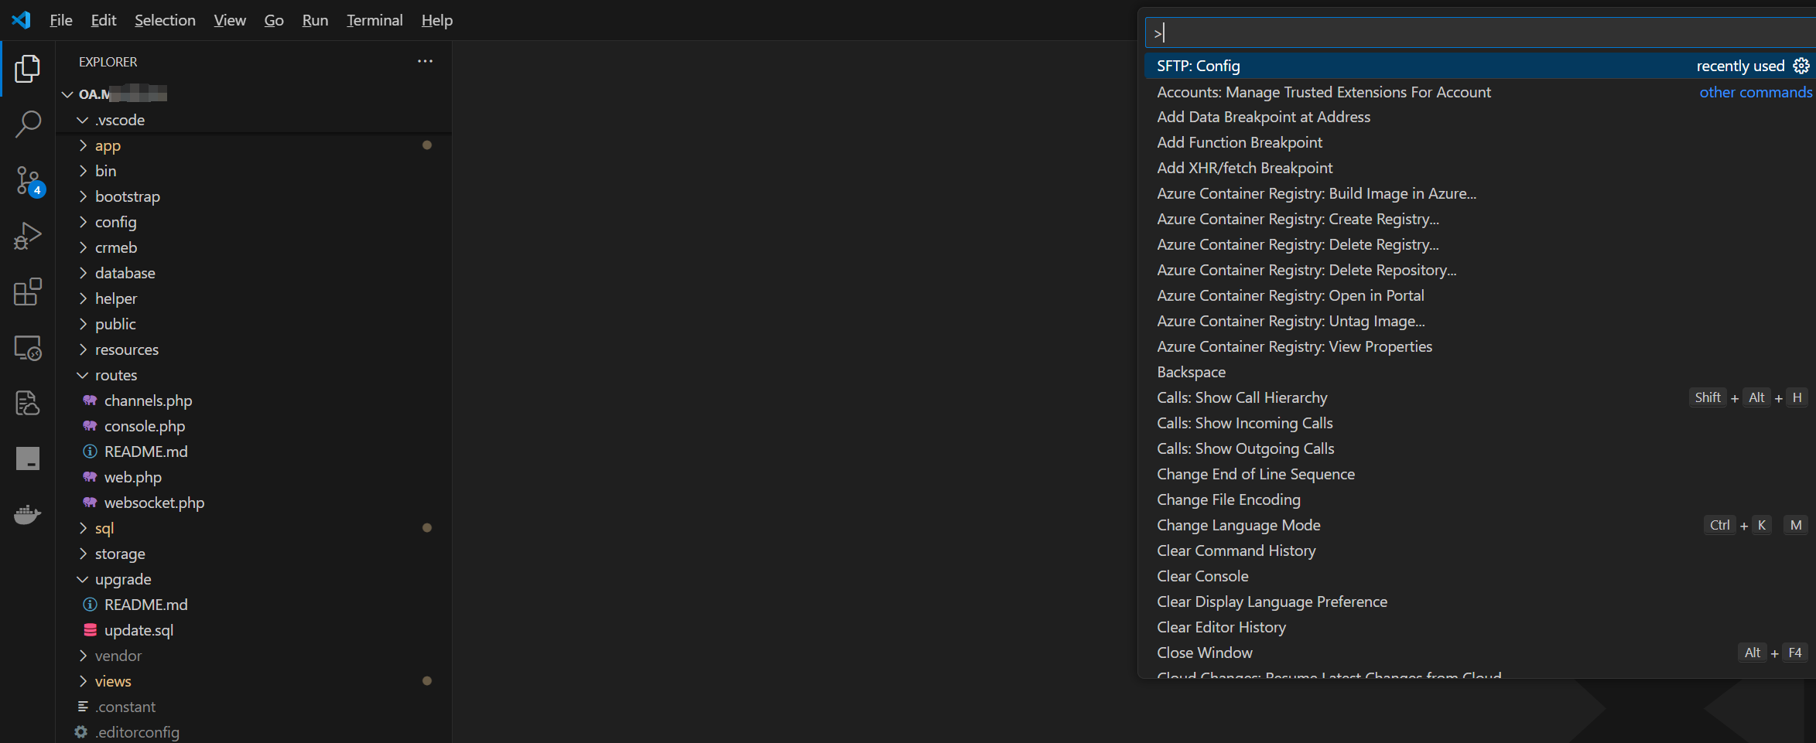Open the Terminal menu
1816x743 pixels.
[x=374, y=20]
